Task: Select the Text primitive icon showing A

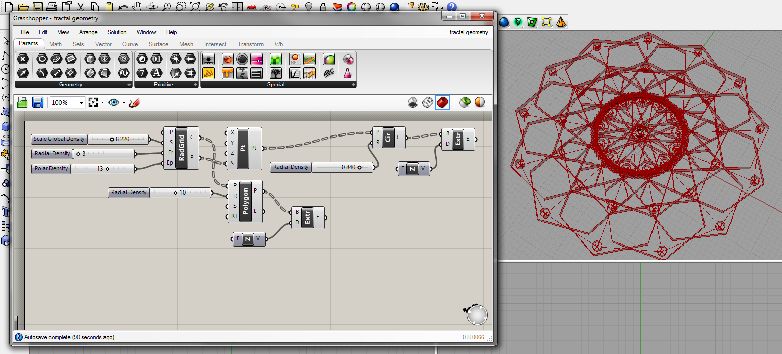Action: [157, 73]
